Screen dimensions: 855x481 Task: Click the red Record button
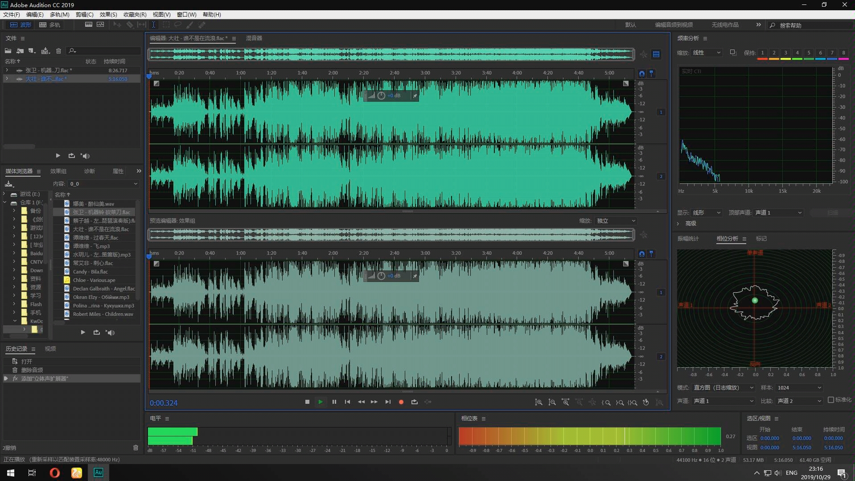click(401, 402)
